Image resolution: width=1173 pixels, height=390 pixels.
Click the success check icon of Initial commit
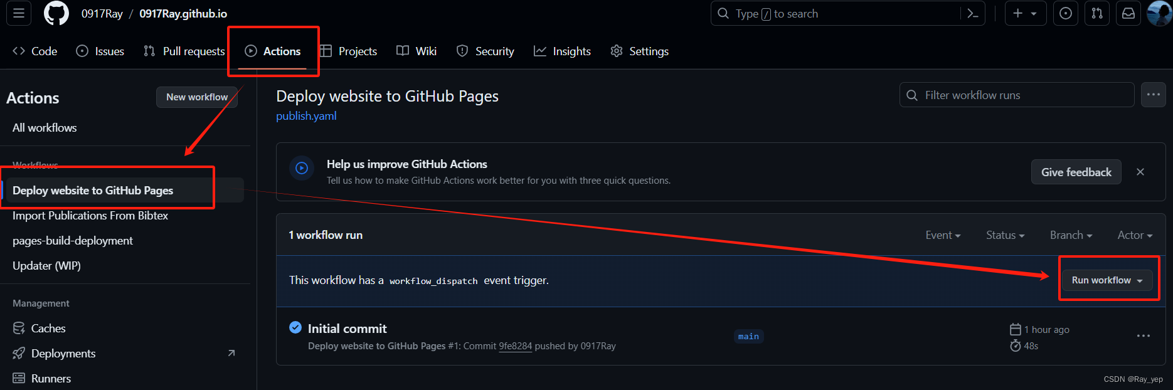295,327
